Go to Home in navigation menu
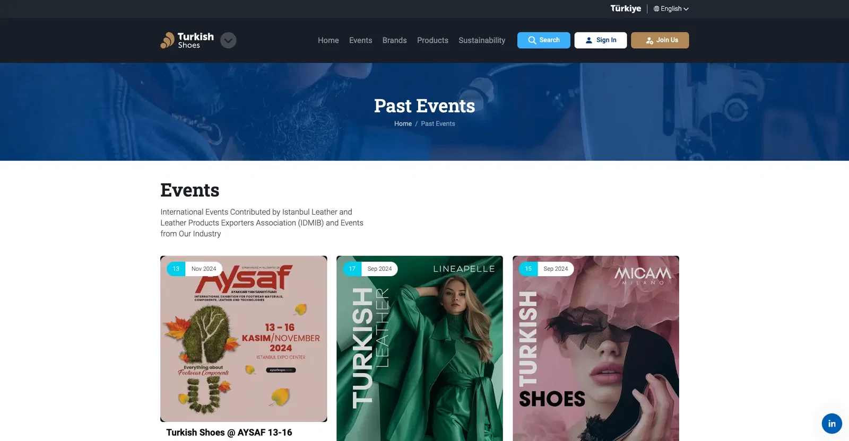 (328, 40)
